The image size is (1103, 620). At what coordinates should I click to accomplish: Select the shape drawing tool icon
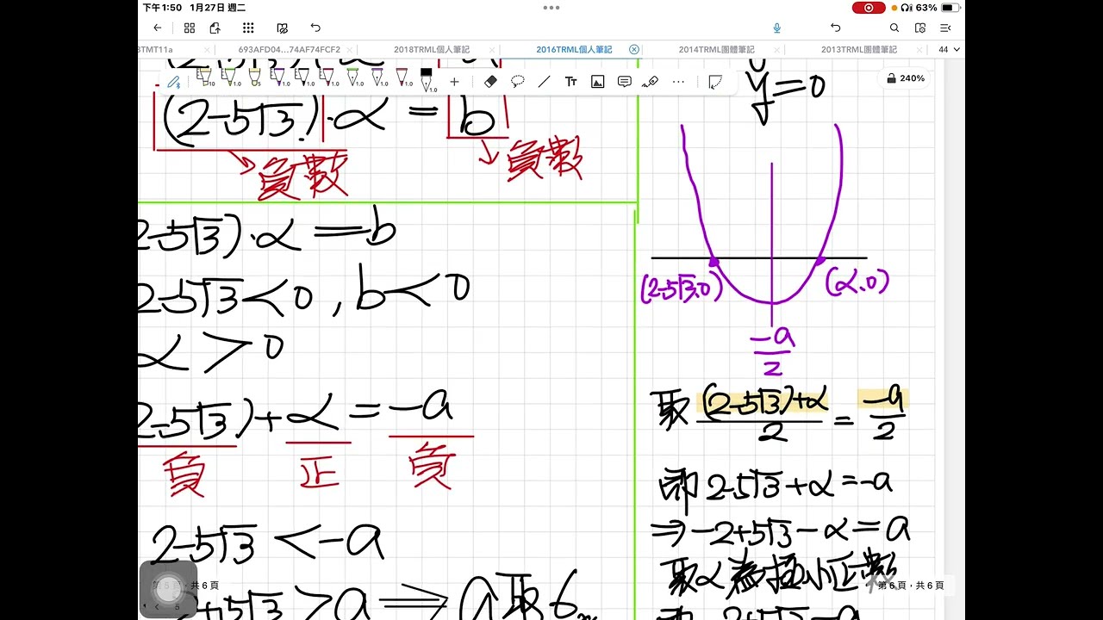[714, 82]
